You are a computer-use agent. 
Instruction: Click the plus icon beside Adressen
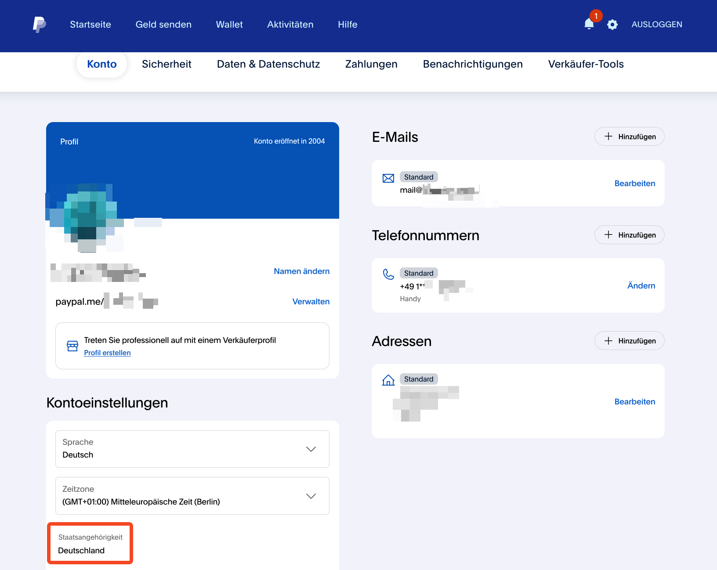[x=608, y=341]
